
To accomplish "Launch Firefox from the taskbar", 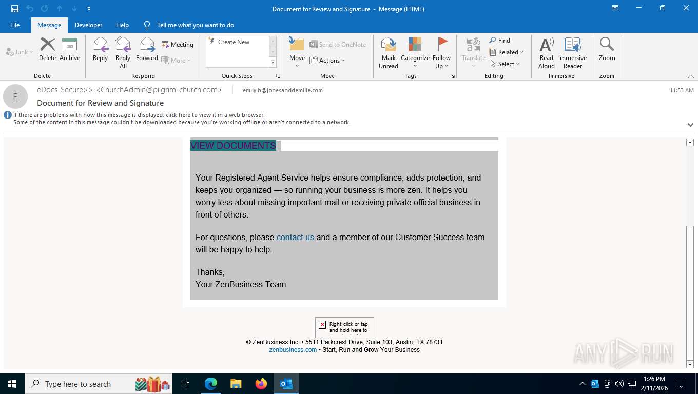I will pyautogui.click(x=261, y=384).
